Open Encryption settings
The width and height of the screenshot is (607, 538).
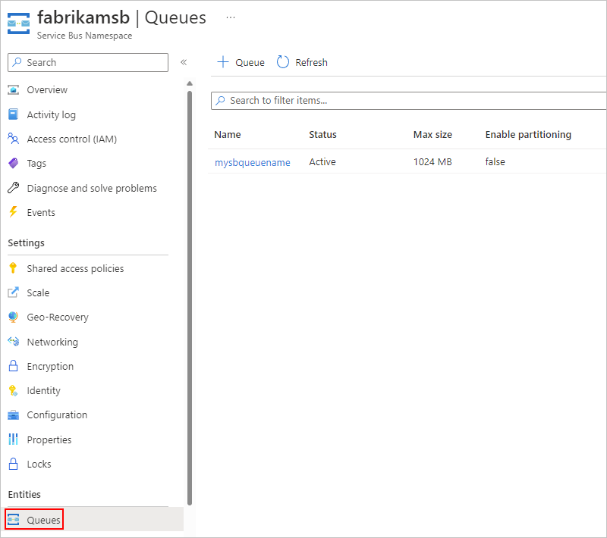coord(50,367)
